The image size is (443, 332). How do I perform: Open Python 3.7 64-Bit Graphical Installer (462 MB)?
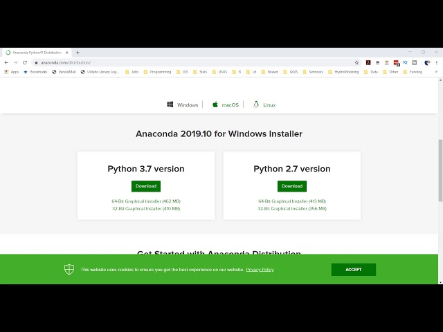(x=146, y=201)
